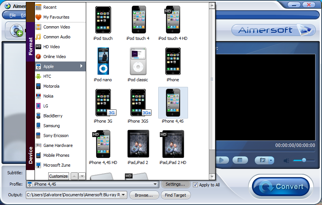Adjust the volume slider

click(x=304, y=160)
